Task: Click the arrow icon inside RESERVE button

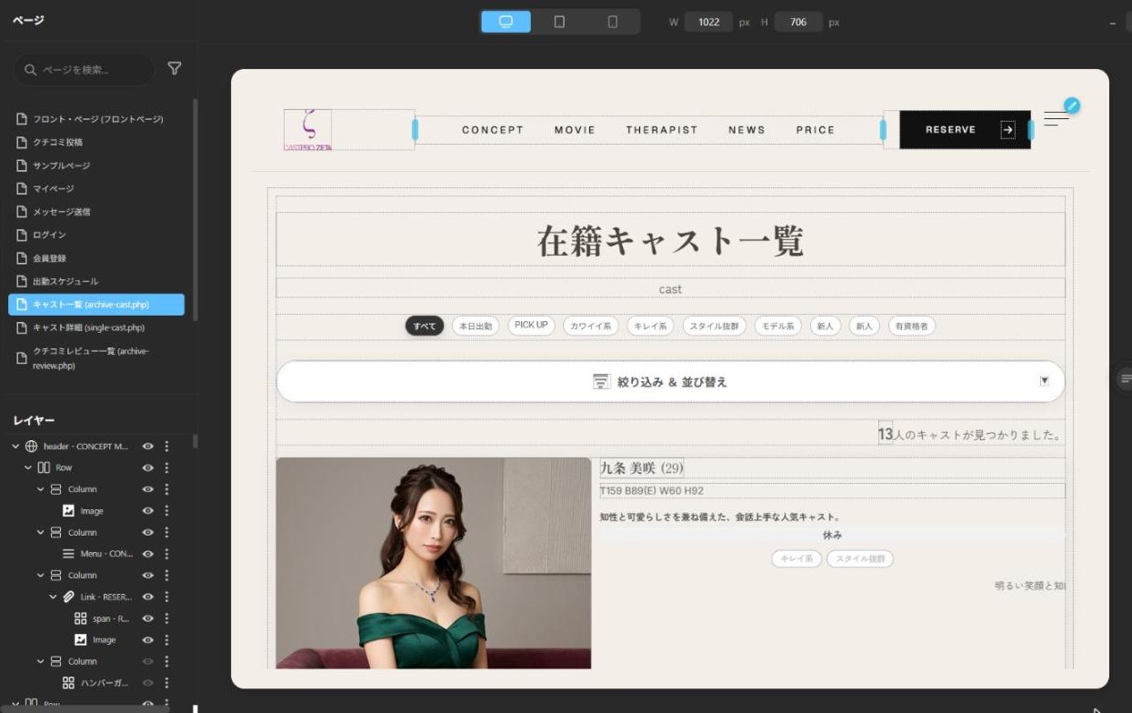Action: [1007, 130]
